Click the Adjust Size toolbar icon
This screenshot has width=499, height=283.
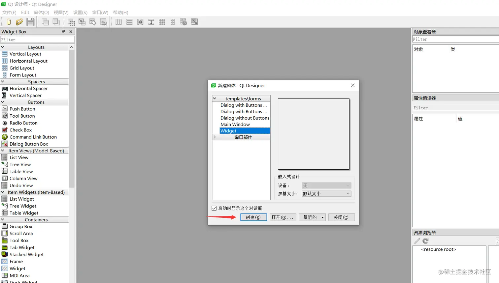(x=194, y=22)
